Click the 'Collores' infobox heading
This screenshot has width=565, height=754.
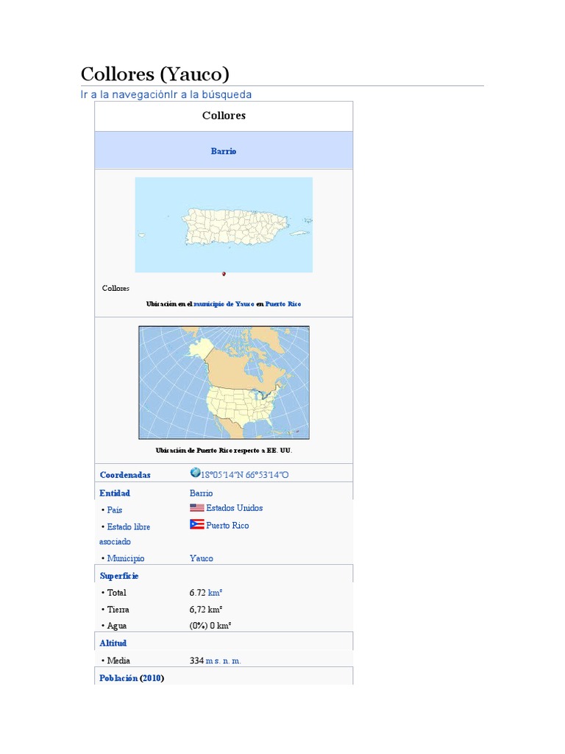tap(224, 116)
